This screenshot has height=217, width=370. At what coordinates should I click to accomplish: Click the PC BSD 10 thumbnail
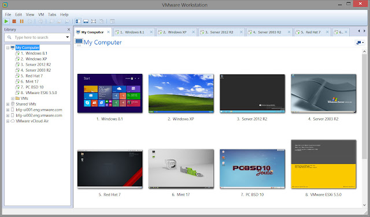pos(252,169)
